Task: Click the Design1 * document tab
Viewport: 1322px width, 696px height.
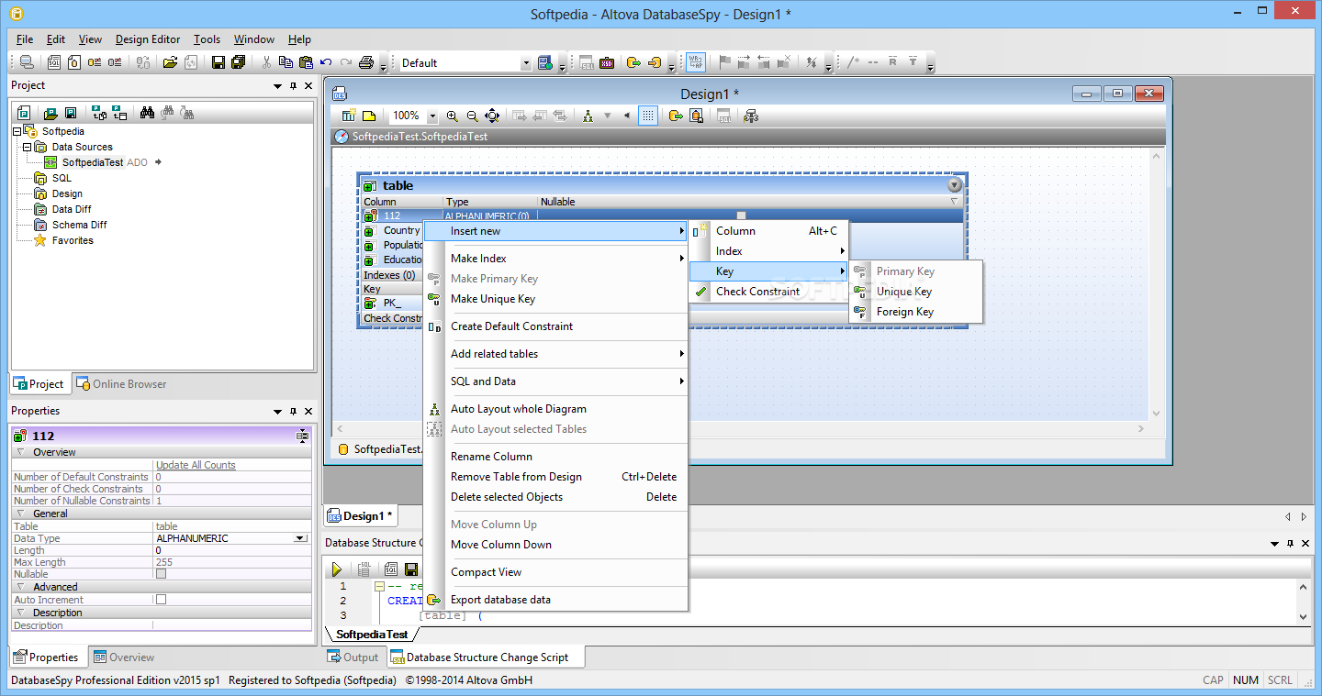Action: 360,516
